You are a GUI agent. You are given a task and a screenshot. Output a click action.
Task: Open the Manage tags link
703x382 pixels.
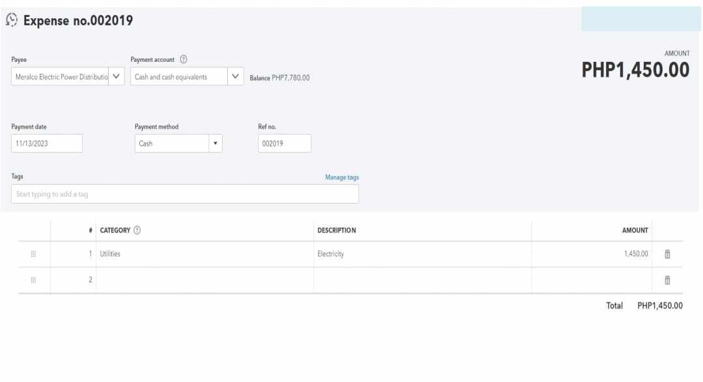click(x=342, y=177)
